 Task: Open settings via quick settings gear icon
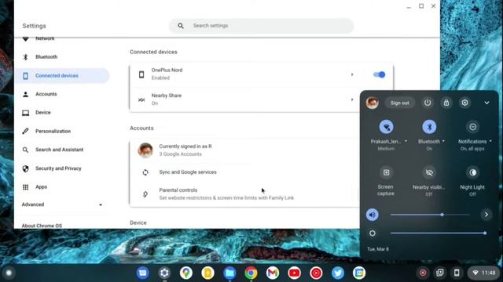[464, 103]
